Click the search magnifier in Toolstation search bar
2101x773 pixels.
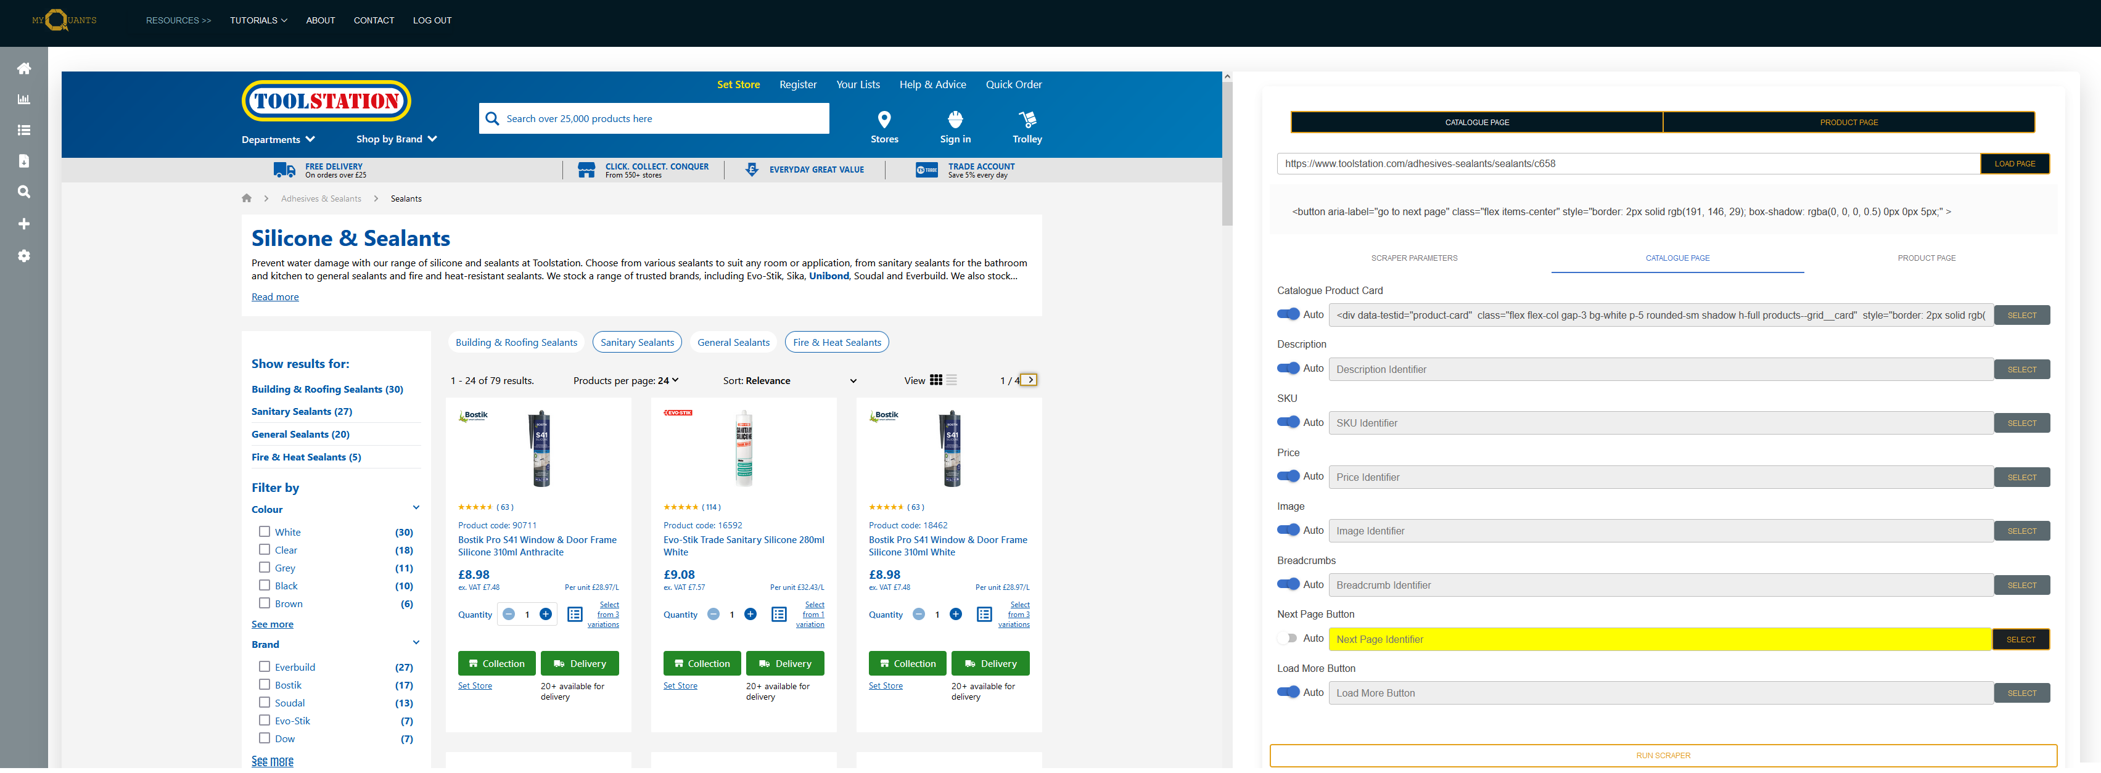[492, 119]
